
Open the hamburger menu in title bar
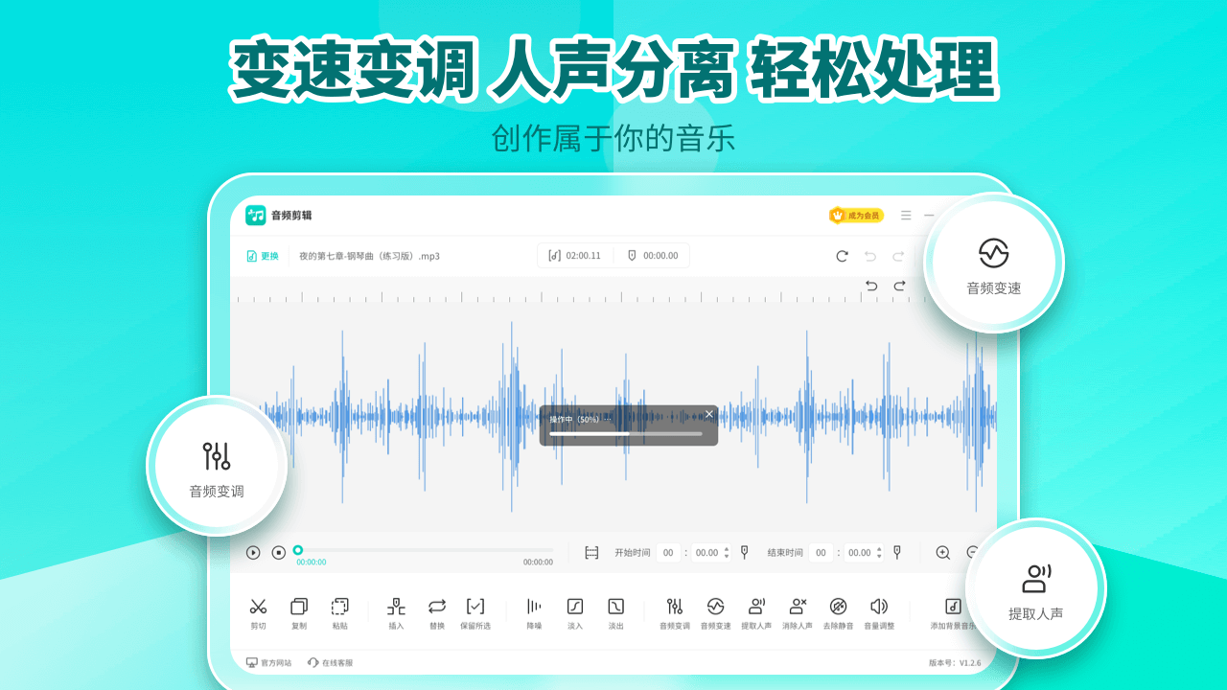pos(906,216)
